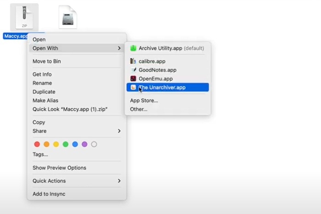The width and height of the screenshot is (321, 214).
Task: Open with OpenEmu.app
Action: click(168, 79)
